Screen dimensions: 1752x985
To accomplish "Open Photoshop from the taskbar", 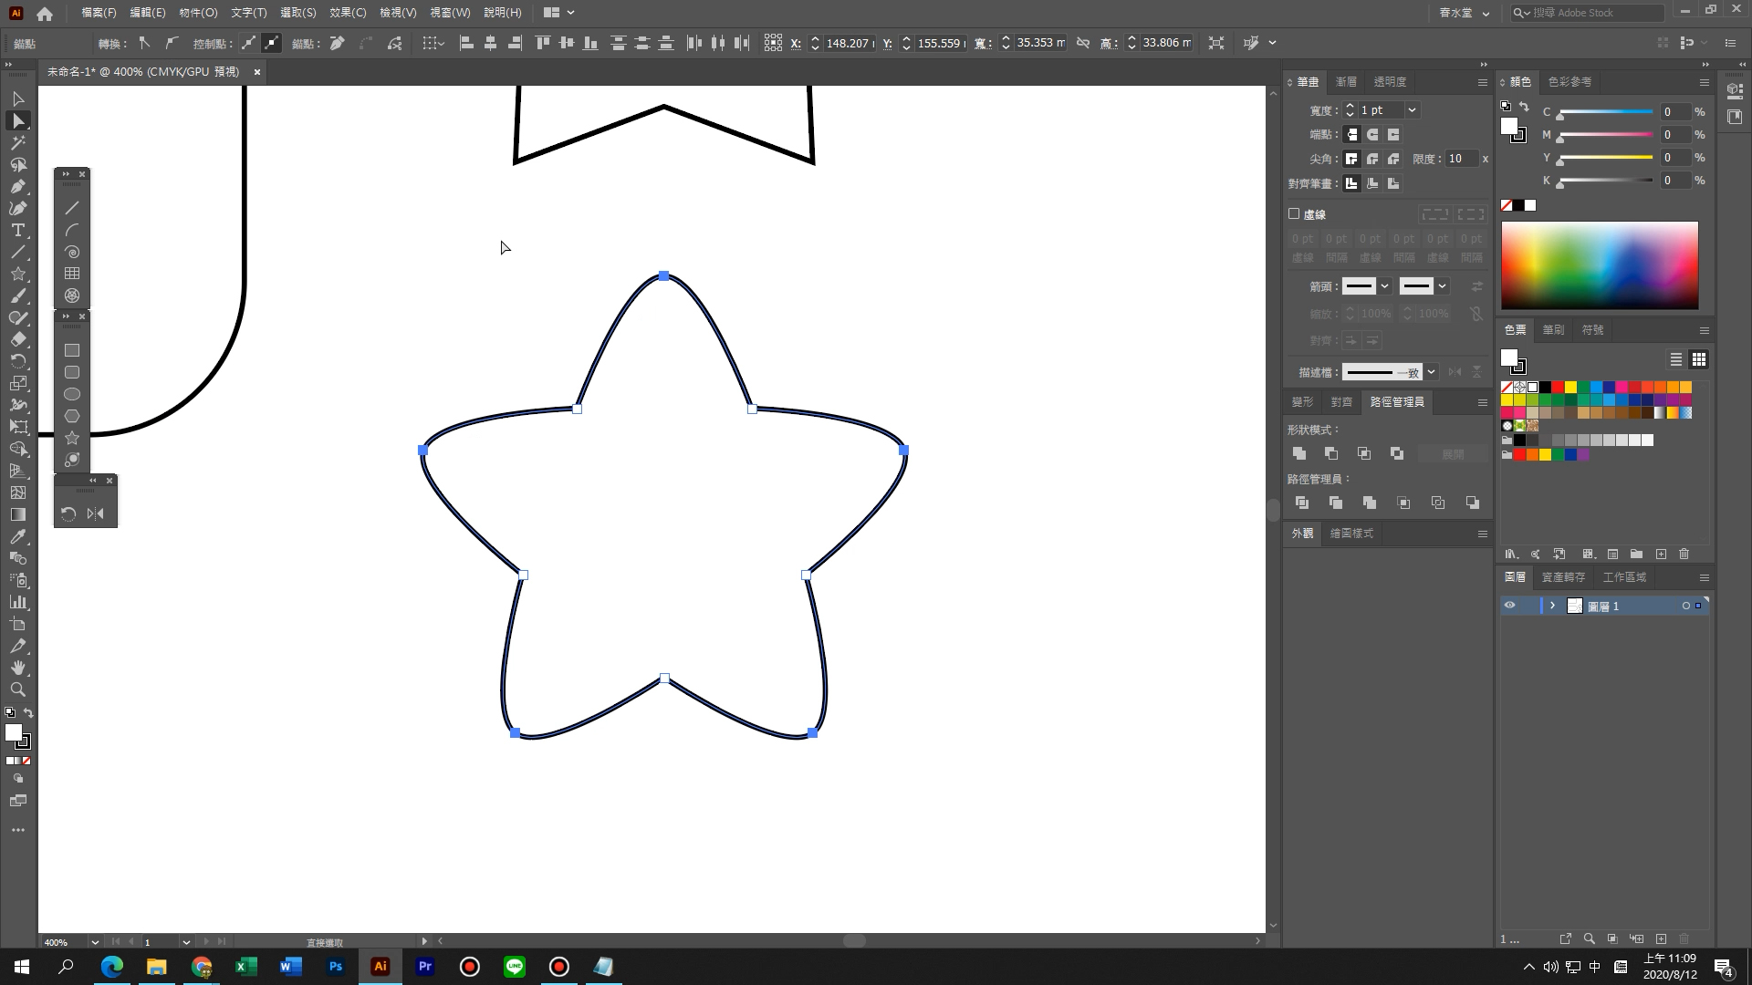I will pyautogui.click(x=336, y=967).
